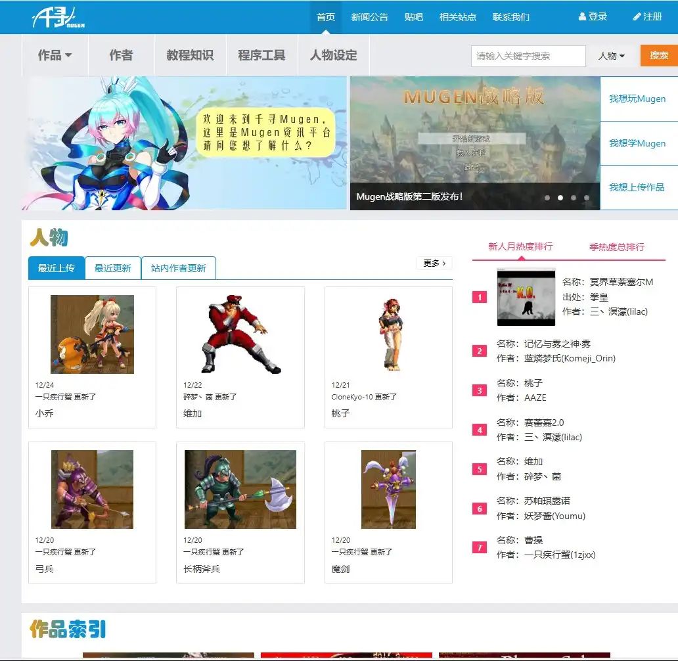This screenshot has height=661, width=678.
Task: Open the 小乔 character thumbnail
Action: click(92, 334)
